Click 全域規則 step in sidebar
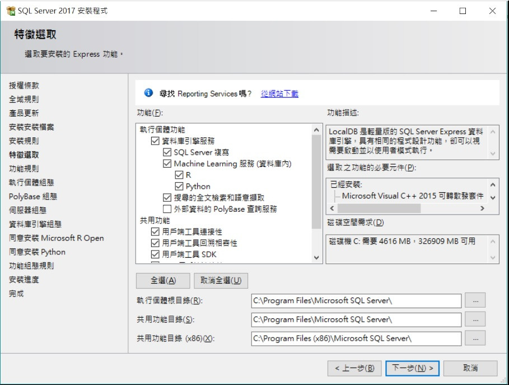 (x=24, y=99)
